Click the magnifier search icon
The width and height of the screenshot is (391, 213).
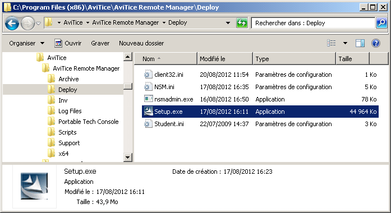click(x=381, y=23)
